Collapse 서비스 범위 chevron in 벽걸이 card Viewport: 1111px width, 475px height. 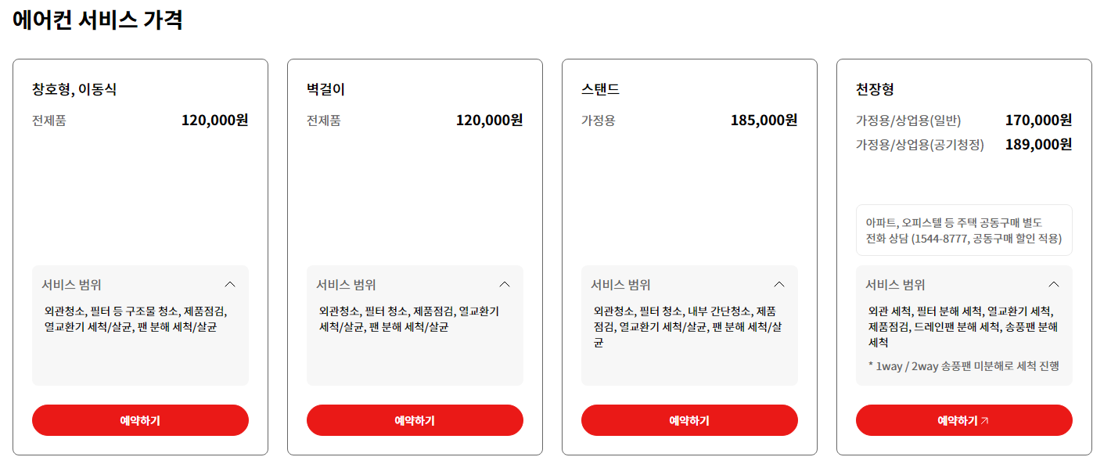click(505, 285)
